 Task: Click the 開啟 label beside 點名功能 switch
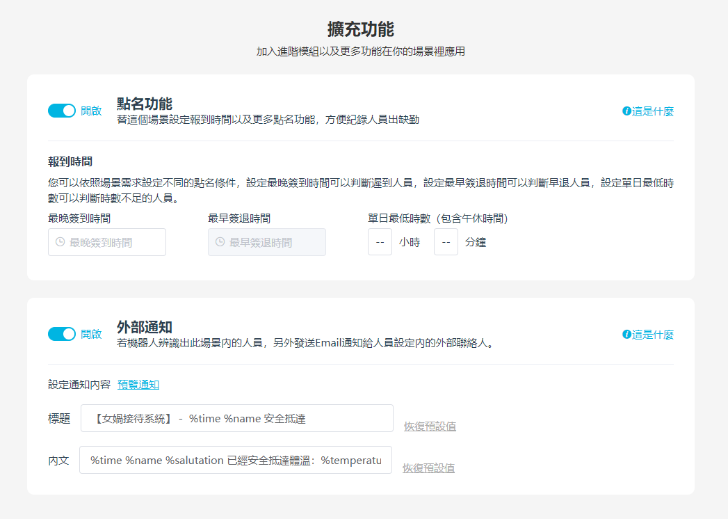pyautogui.click(x=91, y=111)
